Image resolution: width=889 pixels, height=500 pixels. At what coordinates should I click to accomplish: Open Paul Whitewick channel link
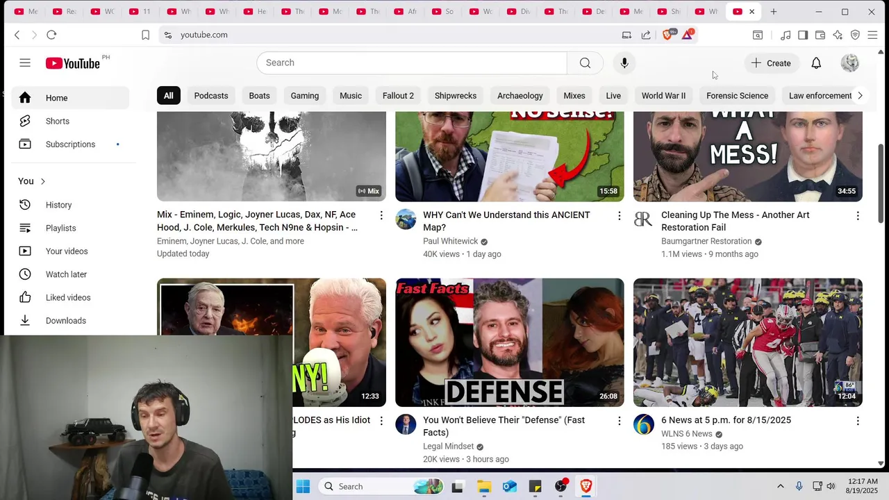point(451,241)
